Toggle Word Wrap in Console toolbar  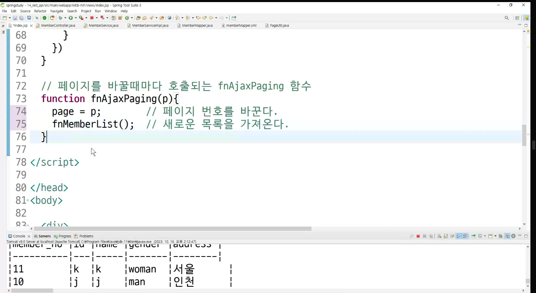point(452,236)
